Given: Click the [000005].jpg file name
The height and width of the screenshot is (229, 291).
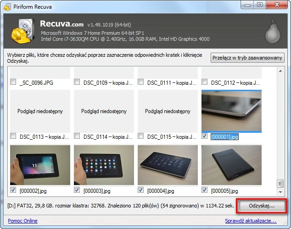Looking at the screenshot, I should click(224, 191).
